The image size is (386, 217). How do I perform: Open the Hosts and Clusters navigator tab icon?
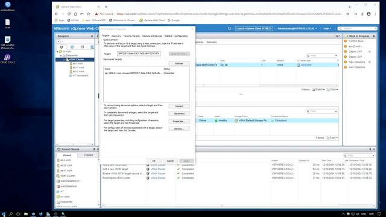[62, 47]
